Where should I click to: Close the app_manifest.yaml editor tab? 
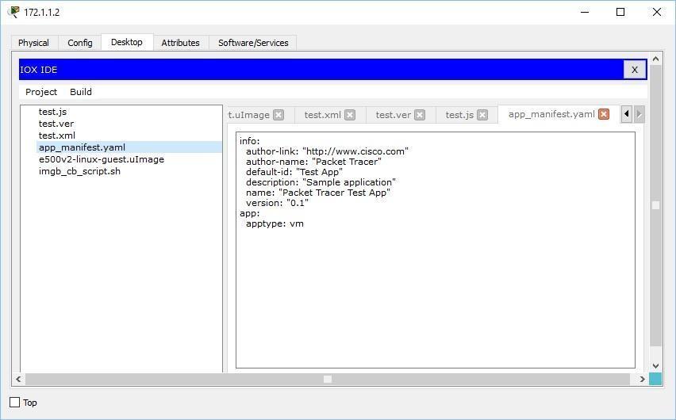point(604,114)
